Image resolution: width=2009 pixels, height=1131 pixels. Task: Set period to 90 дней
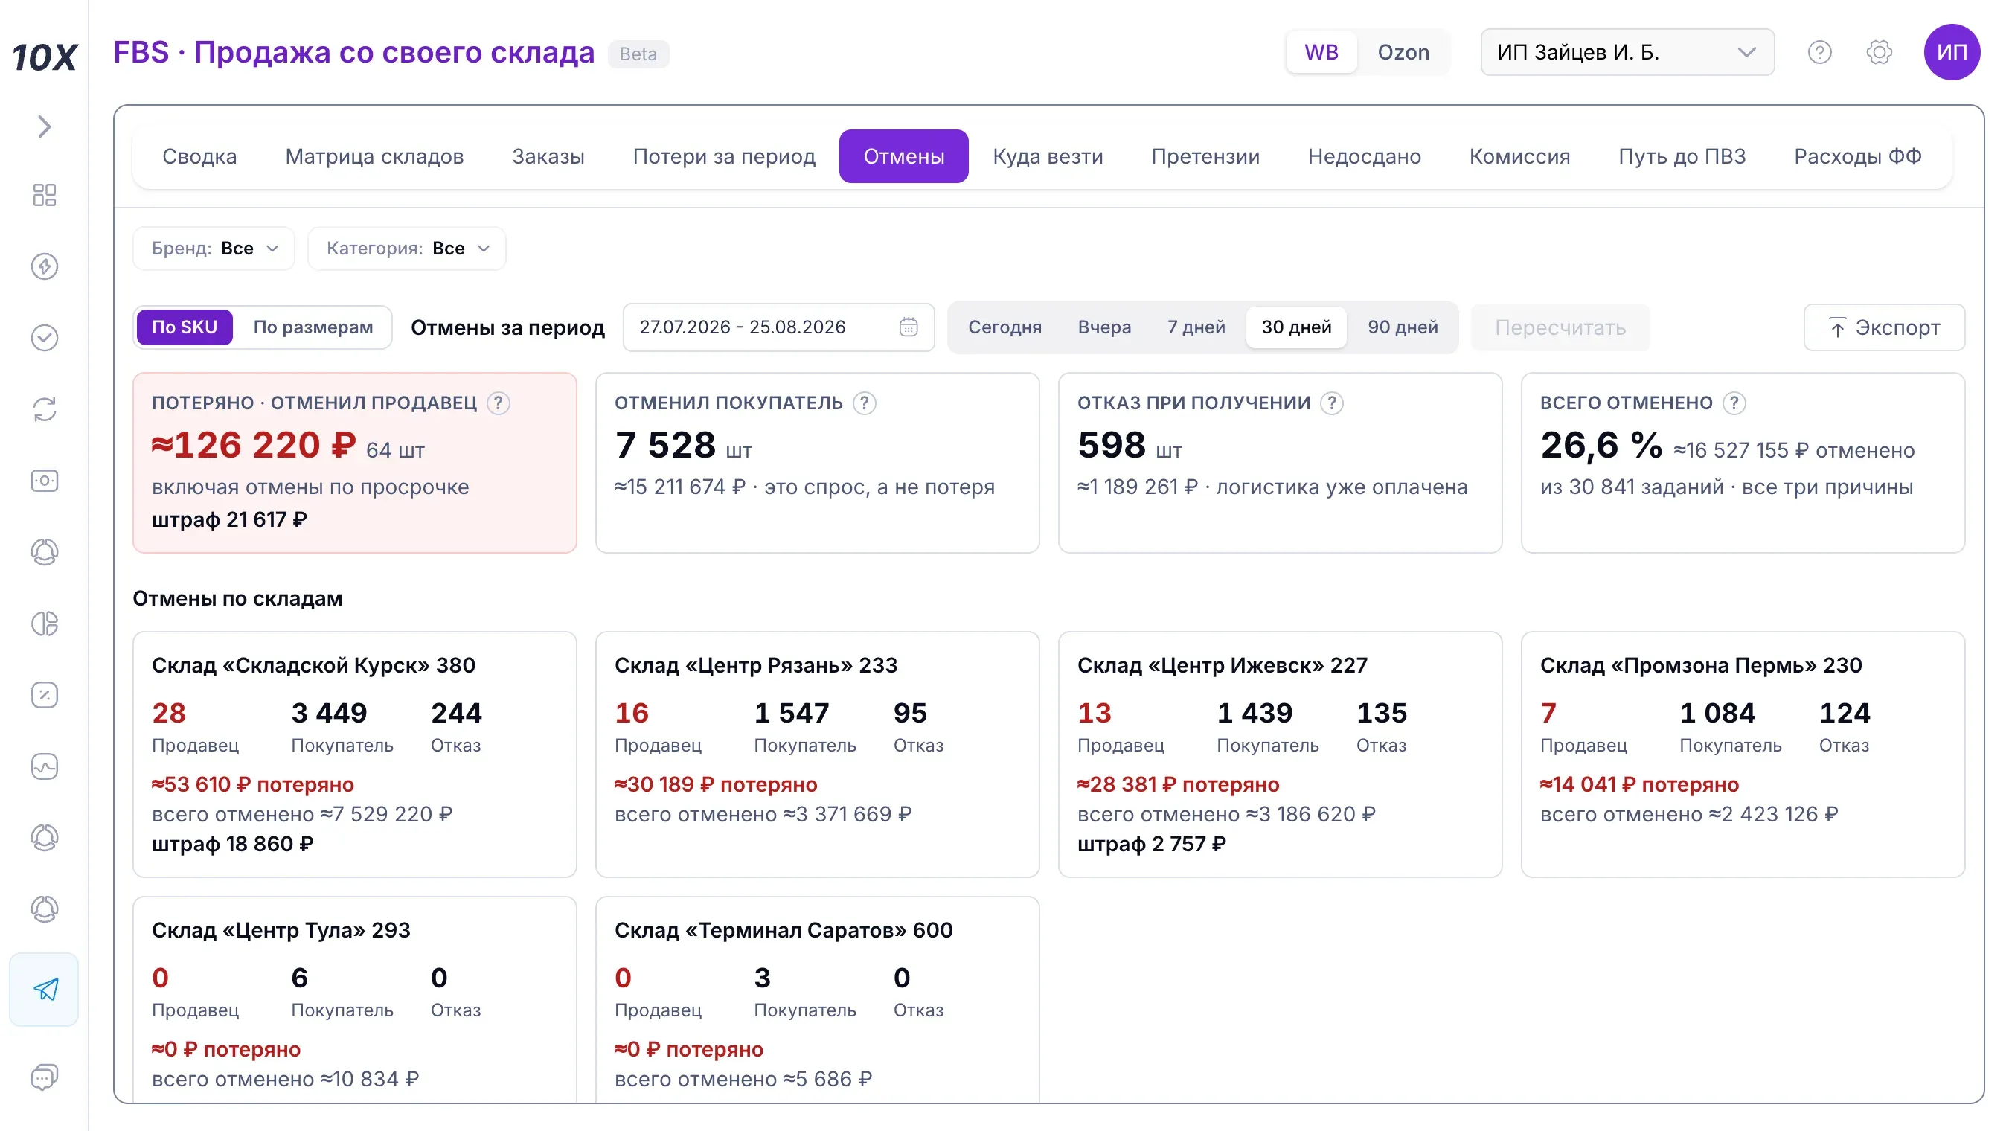coord(1403,327)
